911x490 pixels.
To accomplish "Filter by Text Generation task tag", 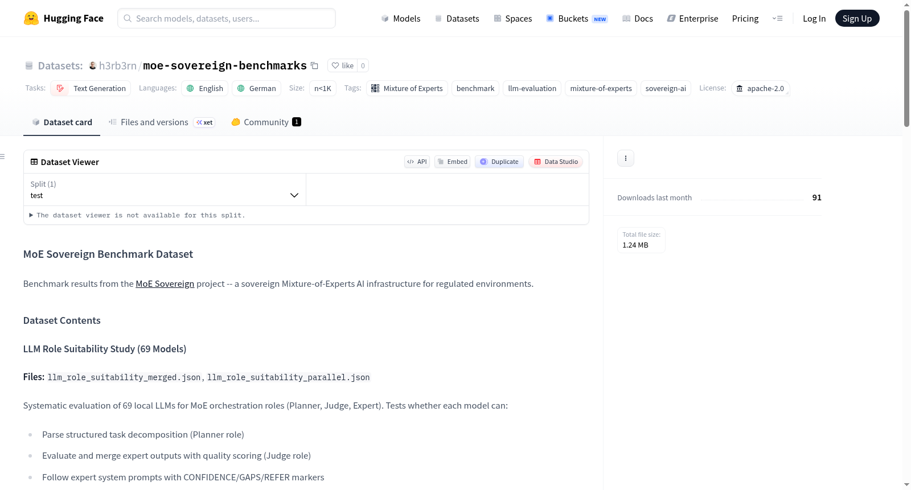I will 91,88.
